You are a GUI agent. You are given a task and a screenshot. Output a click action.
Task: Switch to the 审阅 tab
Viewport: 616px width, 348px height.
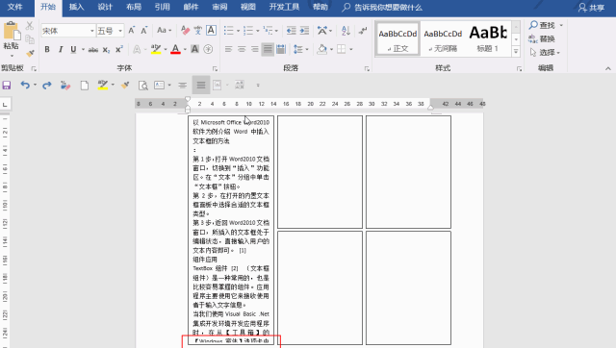tap(219, 7)
